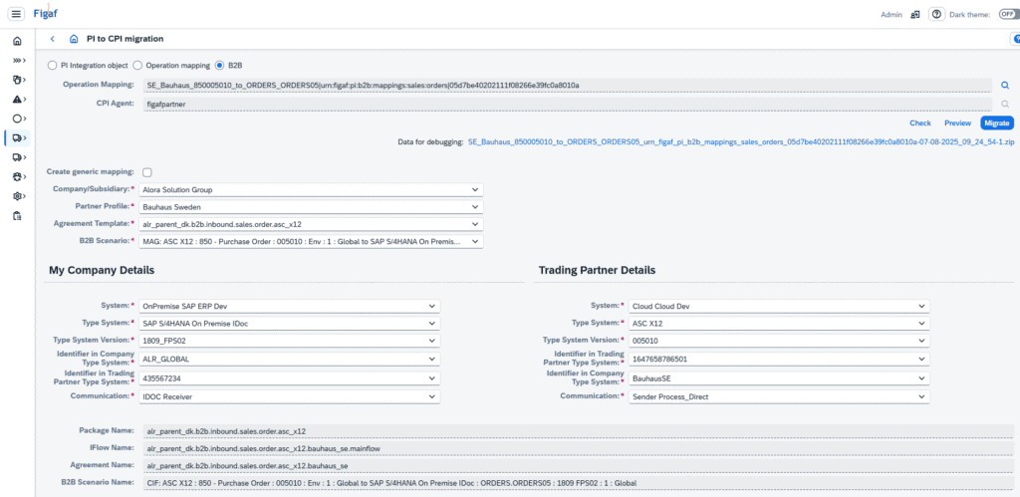Open the 1647658786501 identifier dropdown
This screenshot has height=497, width=1020.
779,360
